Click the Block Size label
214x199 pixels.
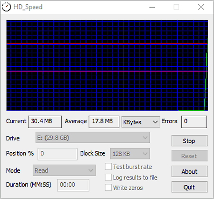93,153
